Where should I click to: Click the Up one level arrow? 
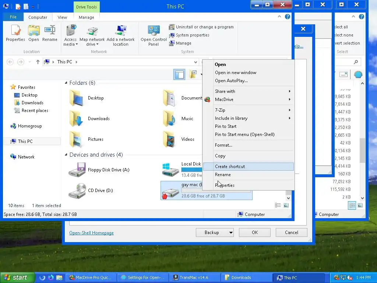(38, 62)
